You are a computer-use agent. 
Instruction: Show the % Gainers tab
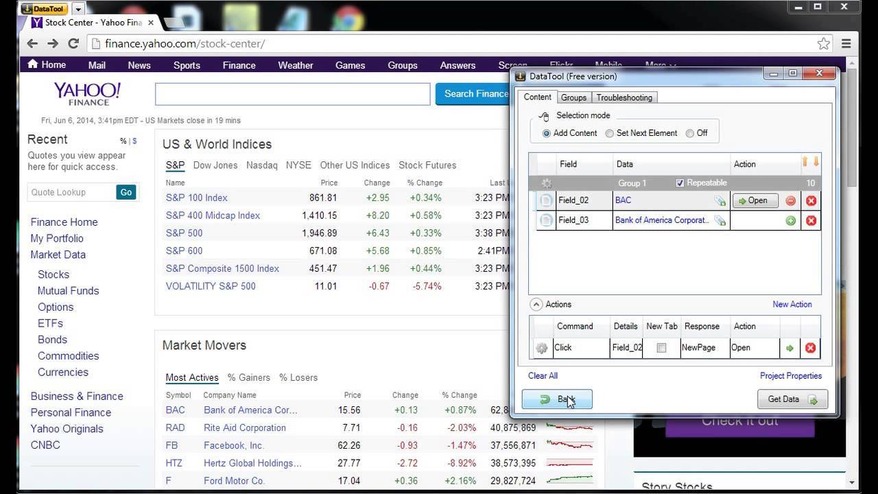tap(249, 377)
